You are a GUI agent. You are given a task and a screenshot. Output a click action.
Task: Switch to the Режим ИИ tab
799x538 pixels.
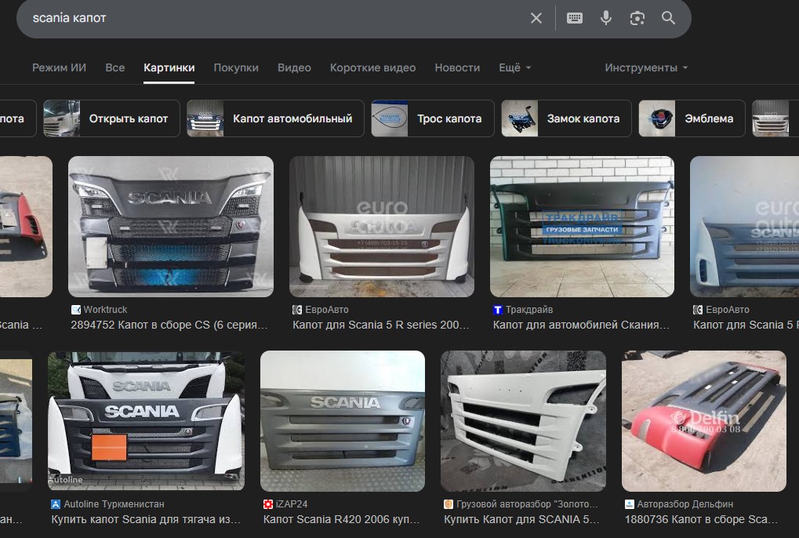pyautogui.click(x=59, y=67)
